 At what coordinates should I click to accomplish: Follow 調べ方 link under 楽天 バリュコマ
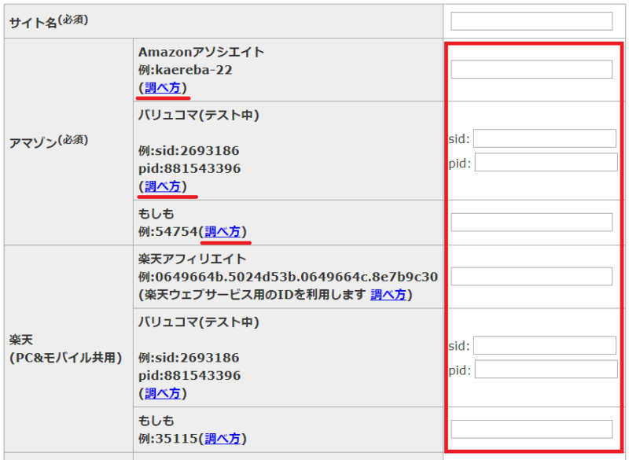tap(162, 393)
